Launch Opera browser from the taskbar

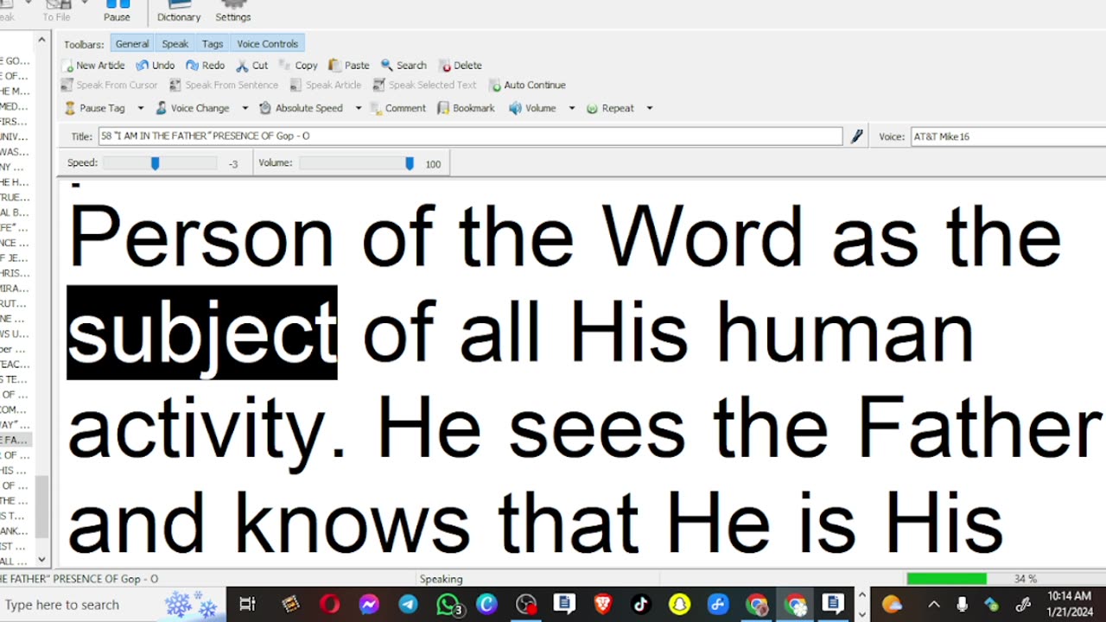click(329, 605)
